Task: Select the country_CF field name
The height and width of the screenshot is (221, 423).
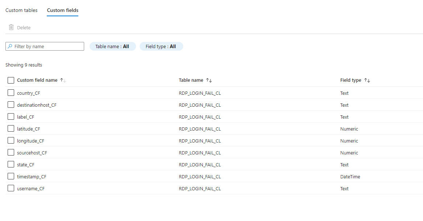Action: 29,93
